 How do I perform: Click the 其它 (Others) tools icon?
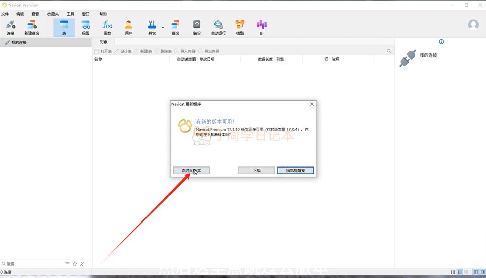152,27
